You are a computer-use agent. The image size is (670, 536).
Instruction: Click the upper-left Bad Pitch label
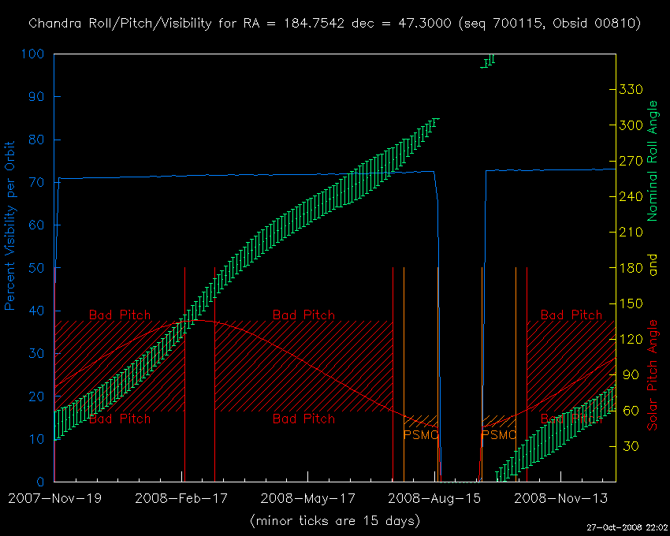[119, 315]
